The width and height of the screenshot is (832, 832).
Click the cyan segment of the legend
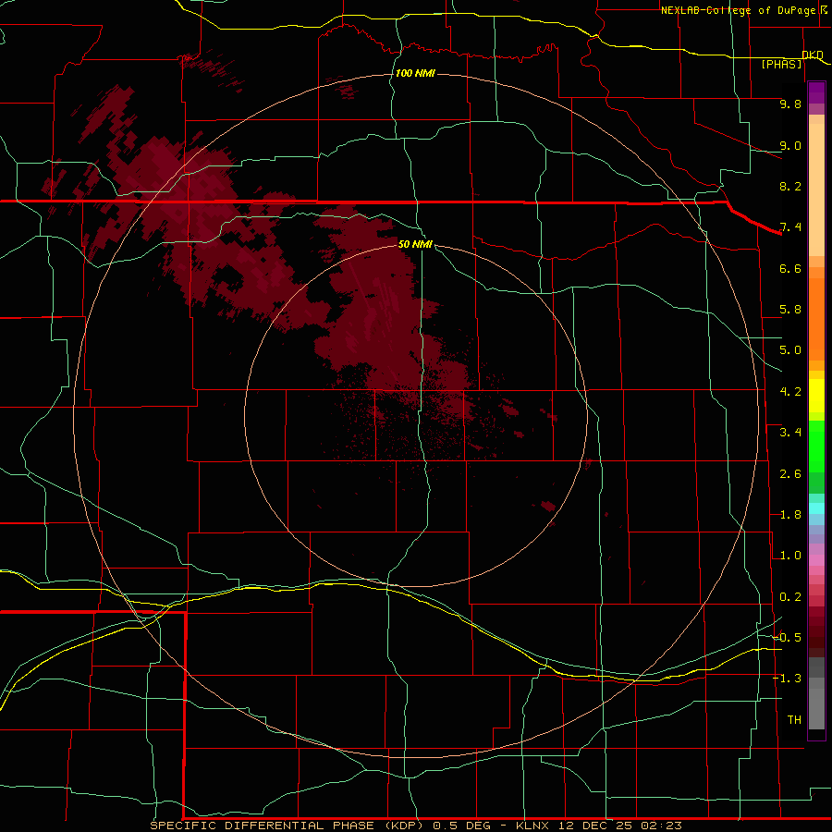click(x=816, y=508)
